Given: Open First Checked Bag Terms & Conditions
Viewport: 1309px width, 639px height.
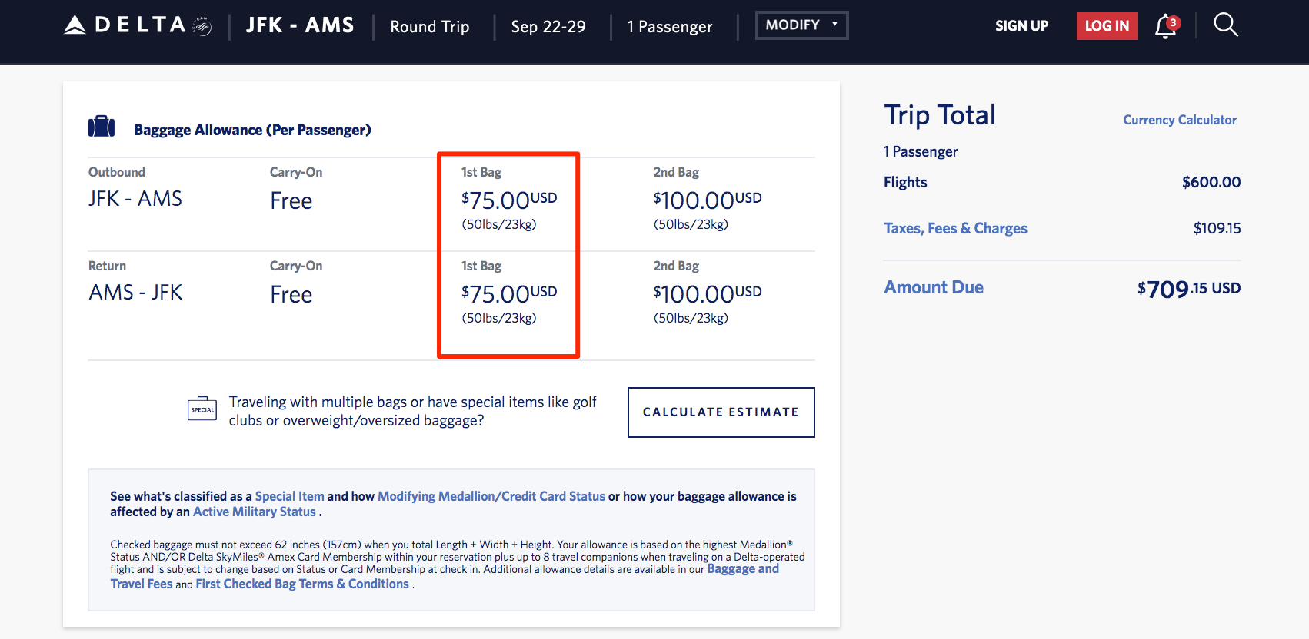Looking at the screenshot, I should click(301, 584).
